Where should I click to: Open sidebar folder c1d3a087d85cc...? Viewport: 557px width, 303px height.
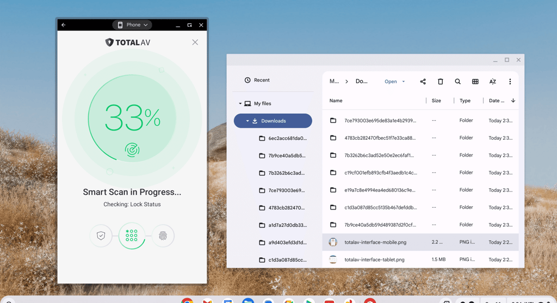click(283, 260)
